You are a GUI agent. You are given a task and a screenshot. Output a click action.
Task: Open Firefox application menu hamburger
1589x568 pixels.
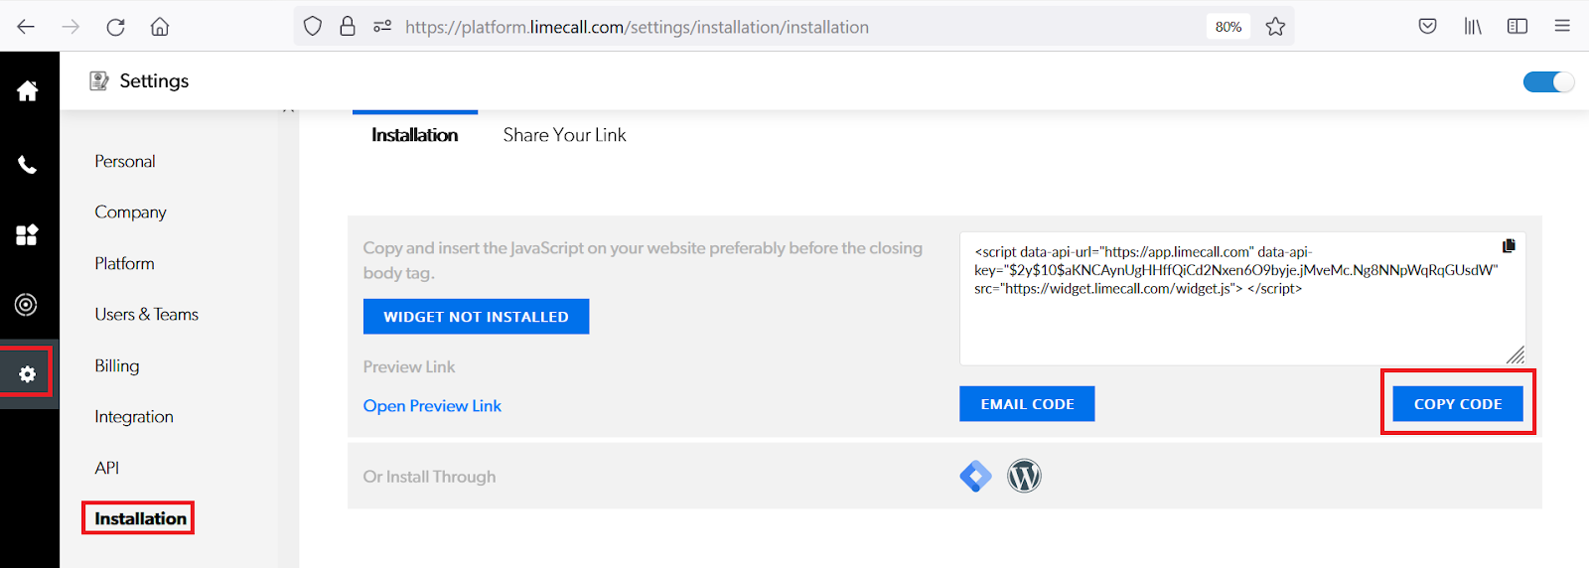[1562, 27]
